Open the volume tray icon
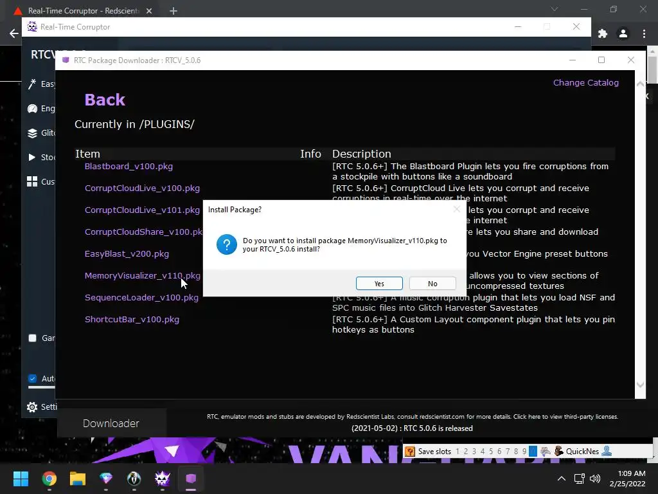 595,479
